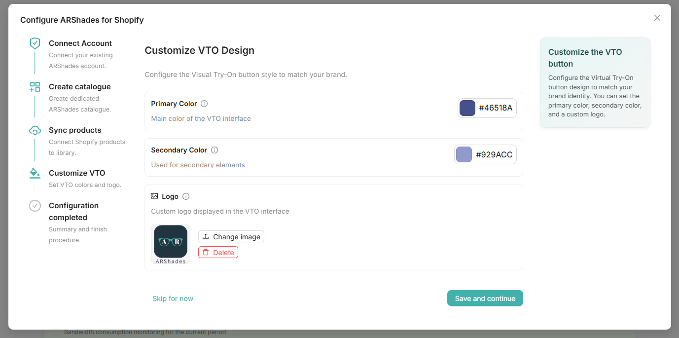Click the Configuration completed checkmark icon
The height and width of the screenshot is (338, 679).
pyautogui.click(x=35, y=205)
